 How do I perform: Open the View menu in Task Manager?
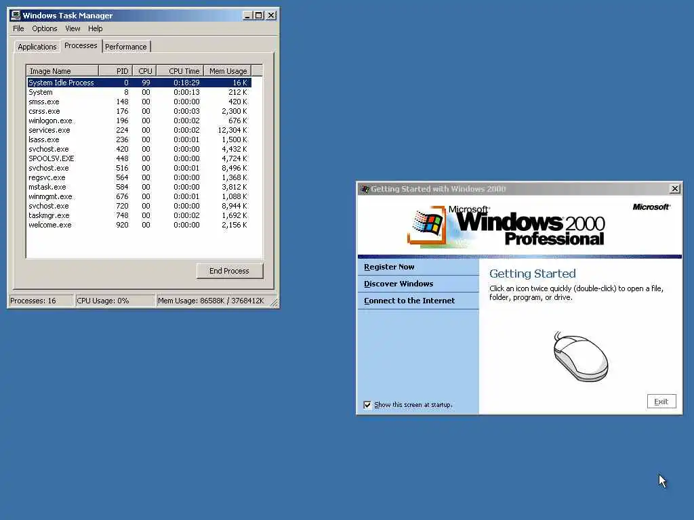[x=73, y=28]
